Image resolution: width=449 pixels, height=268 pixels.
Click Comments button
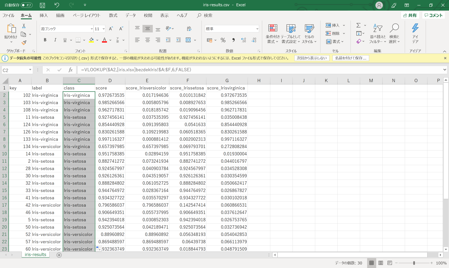pyautogui.click(x=433, y=15)
